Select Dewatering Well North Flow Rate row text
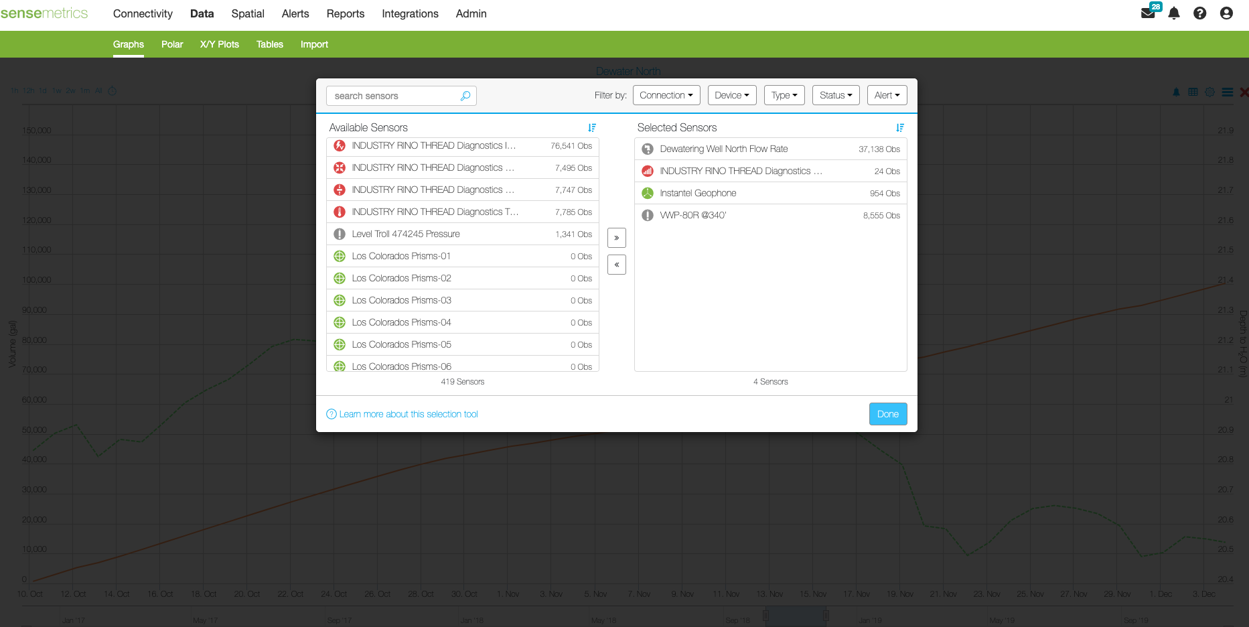1249x627 pixels. [724, 149]
